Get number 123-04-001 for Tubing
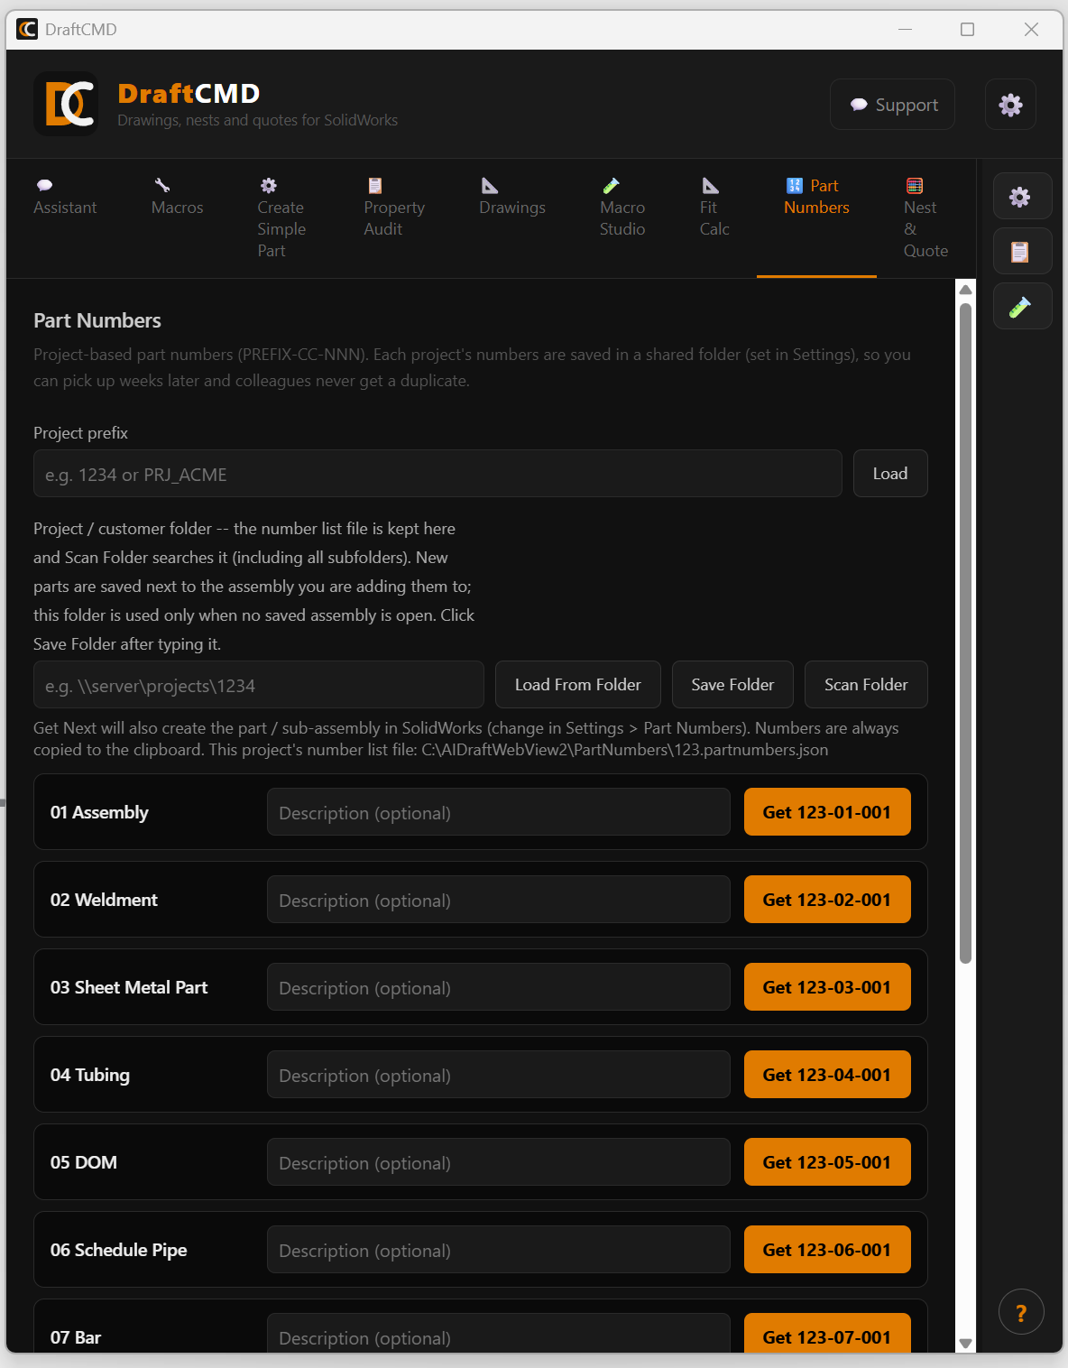 (827, 1075)
